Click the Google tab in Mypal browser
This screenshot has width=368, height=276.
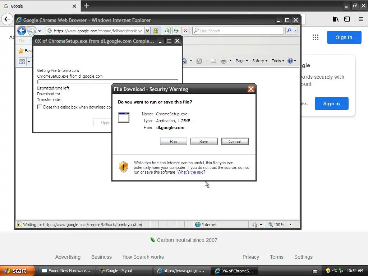coord(40,6)
